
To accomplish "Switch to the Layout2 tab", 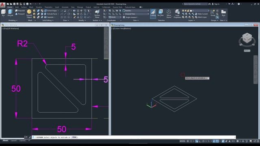I will coord(23,141).
